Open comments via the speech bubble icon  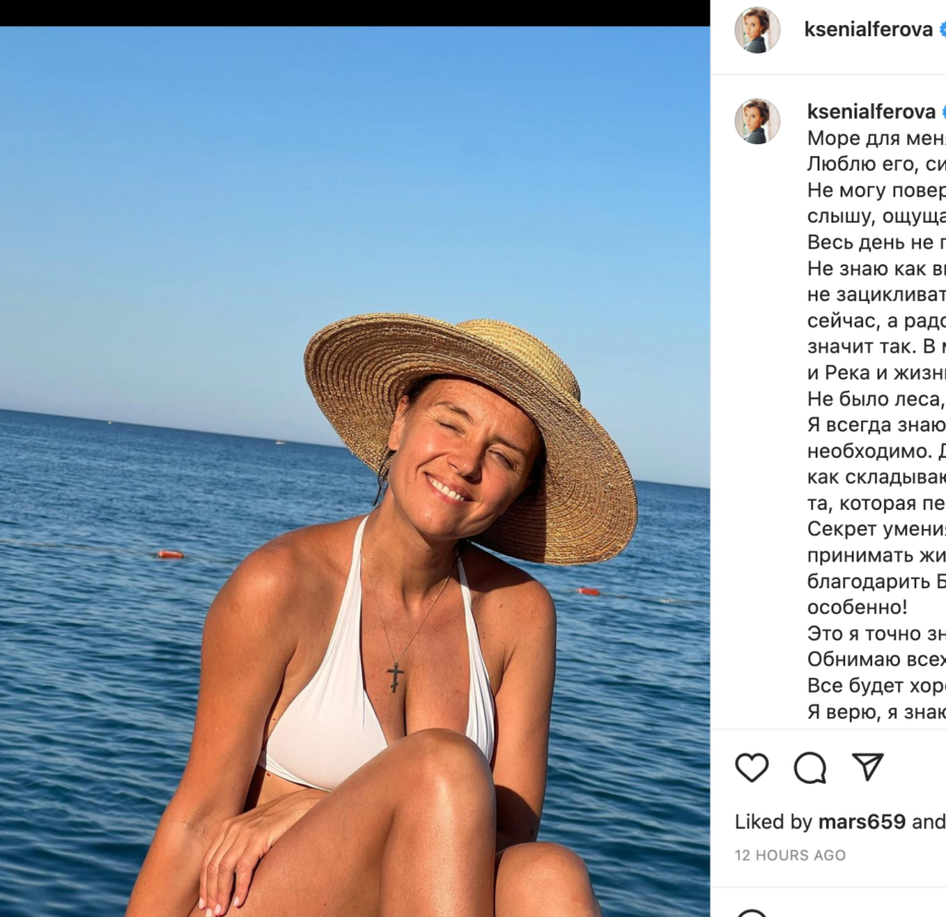(x=810, y=767)
